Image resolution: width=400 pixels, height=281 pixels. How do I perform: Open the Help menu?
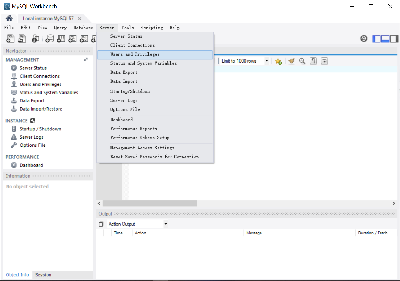pyautogui.click(x=175, y=28)
